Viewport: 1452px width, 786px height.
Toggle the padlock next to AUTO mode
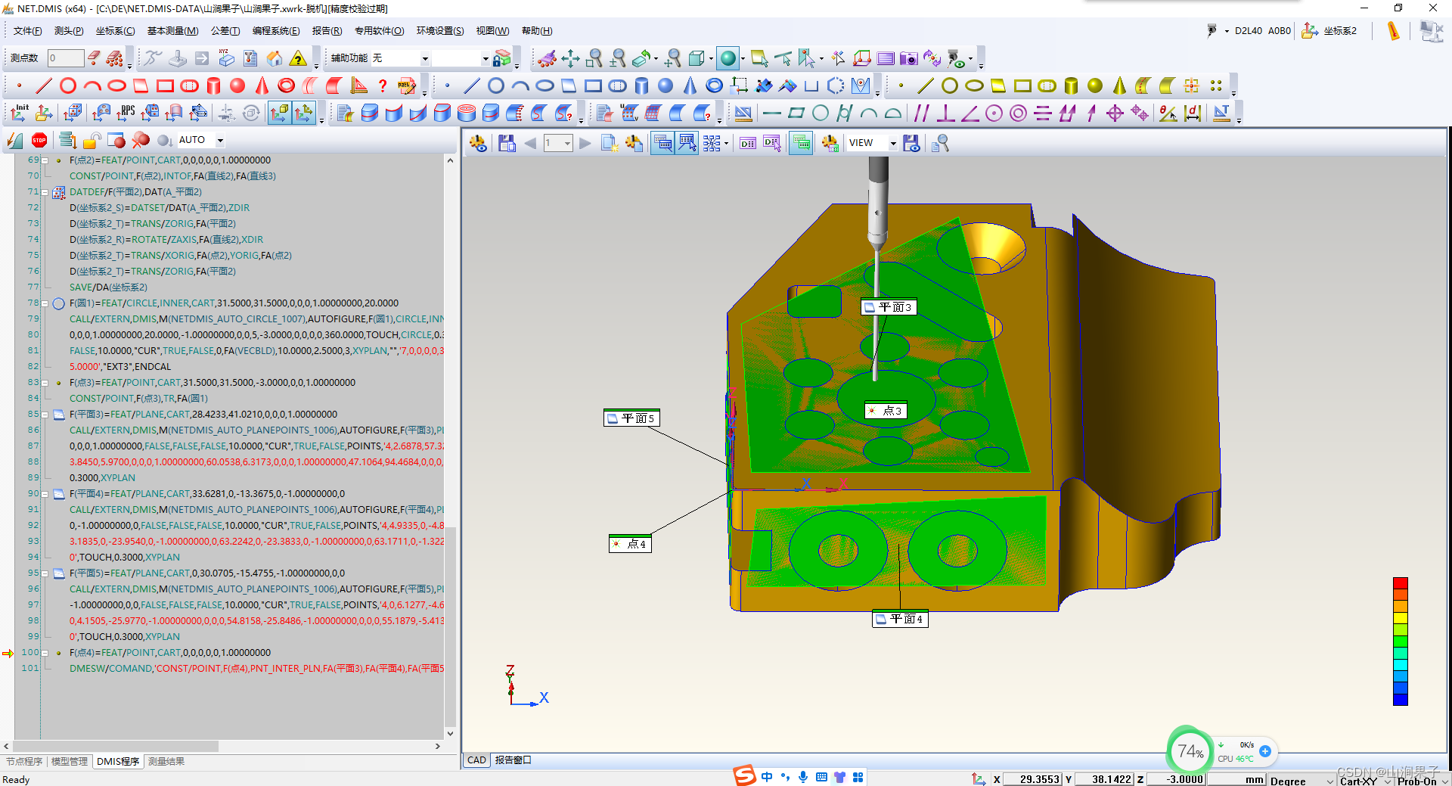92,140
